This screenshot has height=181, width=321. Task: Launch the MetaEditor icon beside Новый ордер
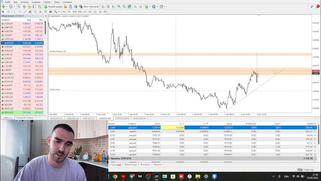click(x=65, y=7)
